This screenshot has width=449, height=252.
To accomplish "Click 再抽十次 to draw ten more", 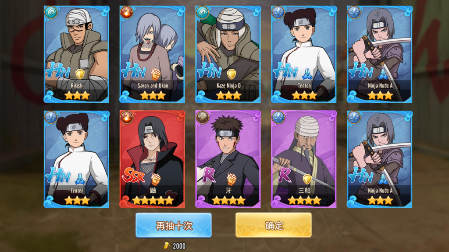I will click(x=174, y=225).
